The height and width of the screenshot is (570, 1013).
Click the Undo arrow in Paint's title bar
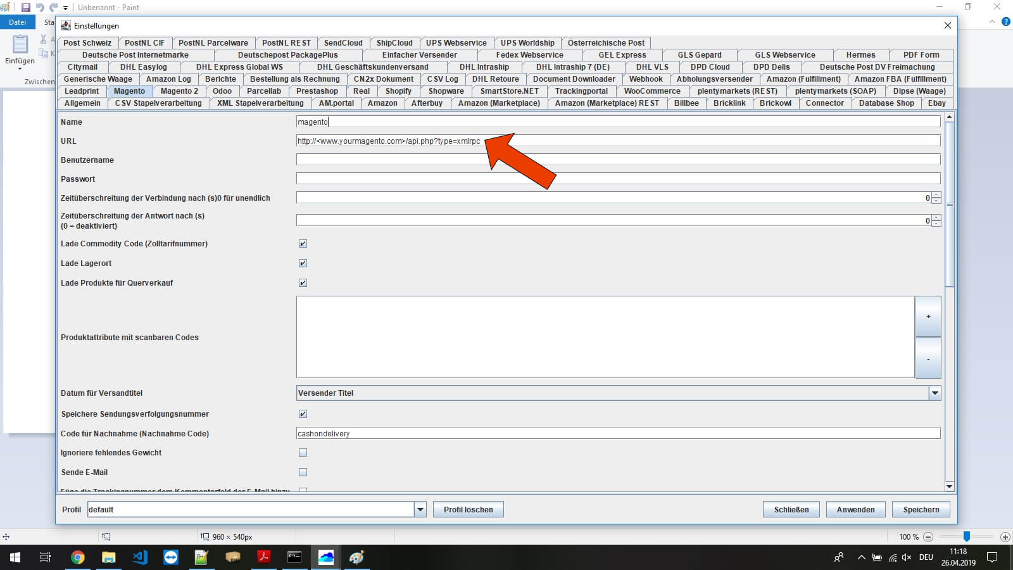tap(40, 8)
